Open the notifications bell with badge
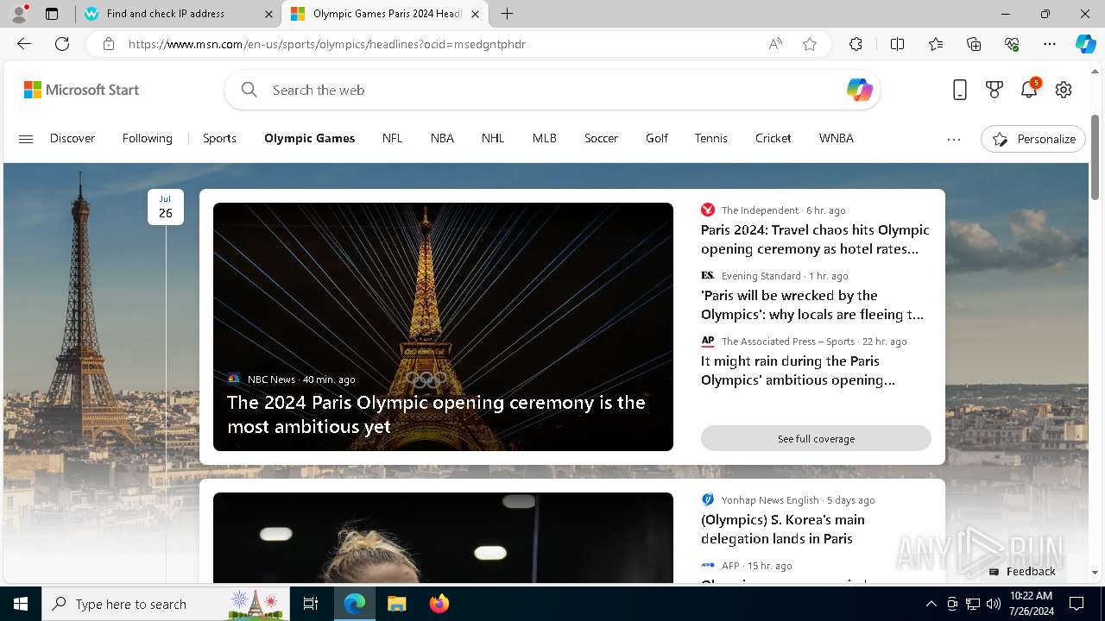The height and width of the screenshot is (621, 1105). [x=1029, y=90]
